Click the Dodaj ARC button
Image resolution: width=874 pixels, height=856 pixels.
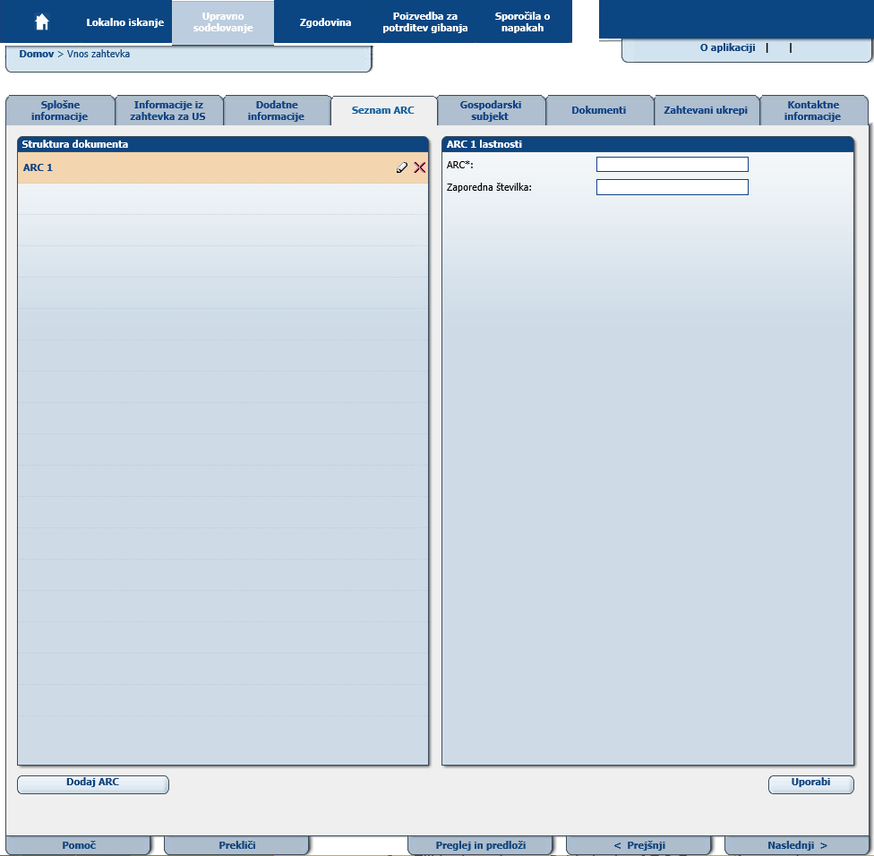pos(93,783)
